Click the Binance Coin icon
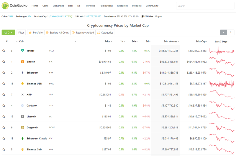236x156 pixels. coord(22,150)
